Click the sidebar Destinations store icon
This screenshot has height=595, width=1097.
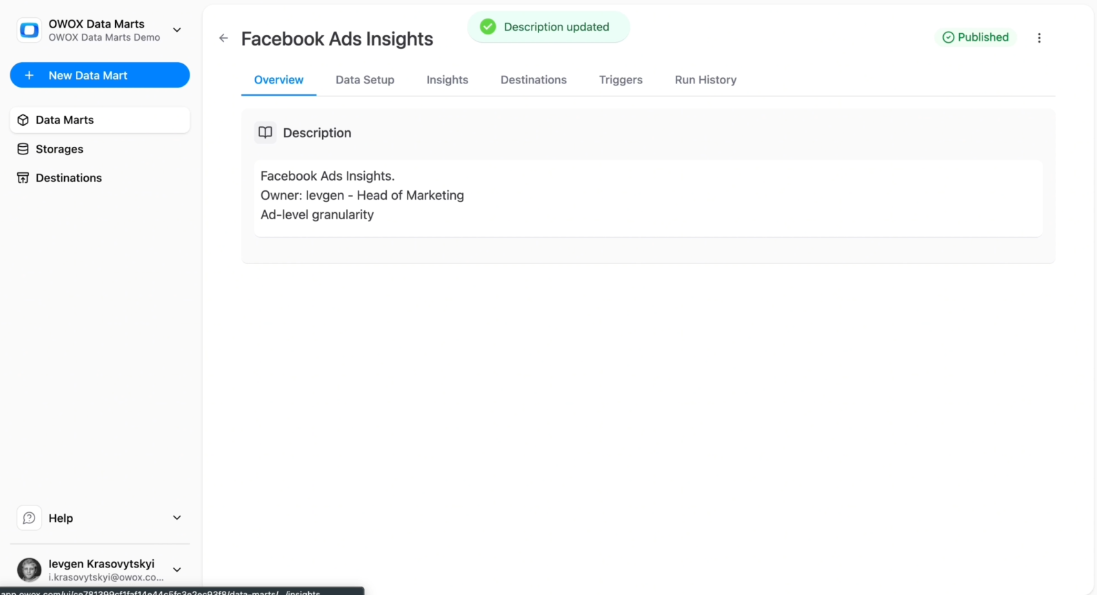pos(23,178)
